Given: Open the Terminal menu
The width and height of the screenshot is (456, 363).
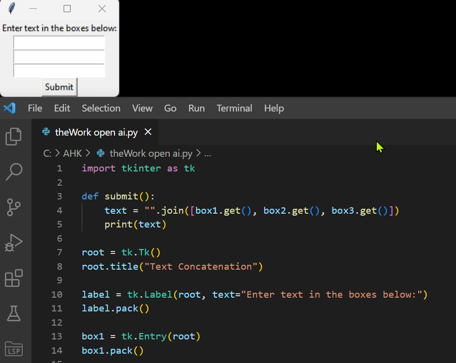Looking at the screenshot, I should 234,108.
